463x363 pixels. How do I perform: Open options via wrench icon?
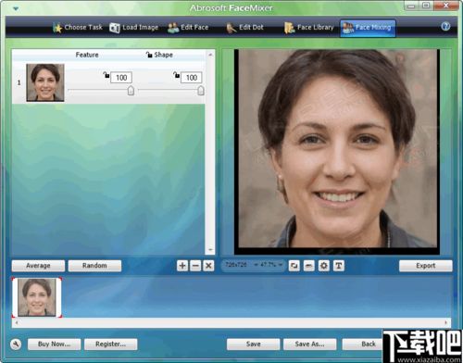[x=16, y=344]
